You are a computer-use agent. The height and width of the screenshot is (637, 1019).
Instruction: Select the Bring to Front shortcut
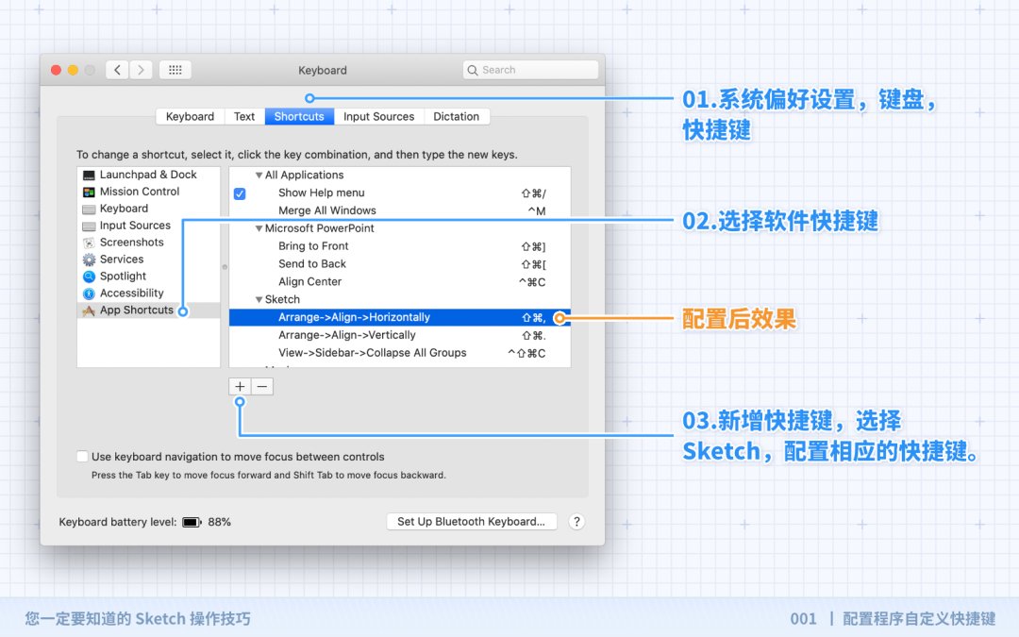pyautogui.click(x=400, y=246)
